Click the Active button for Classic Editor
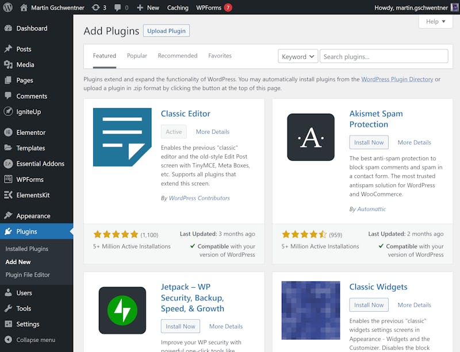460x352 pixels. 174,131
